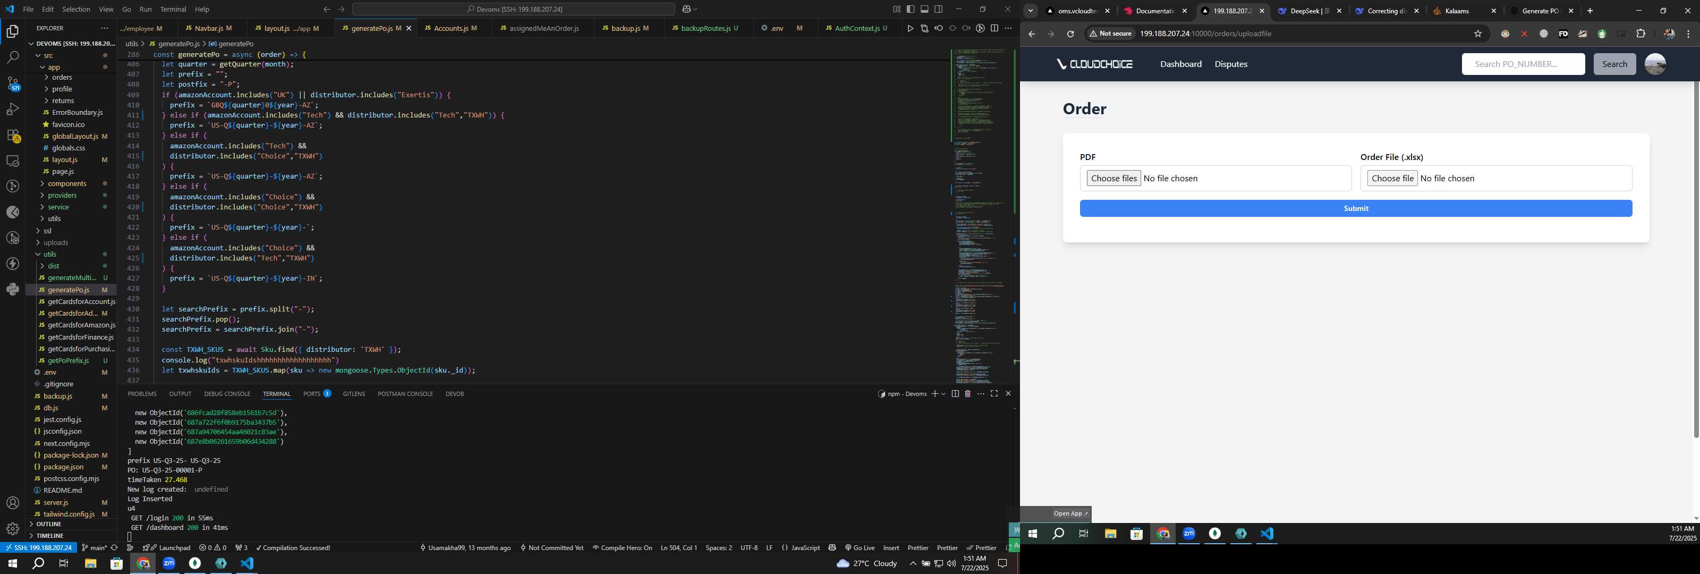This screenshot has height=574, width=1700.
Task: Focus the Search PO_NUMBER input field
Action: tap(1523, 64)
